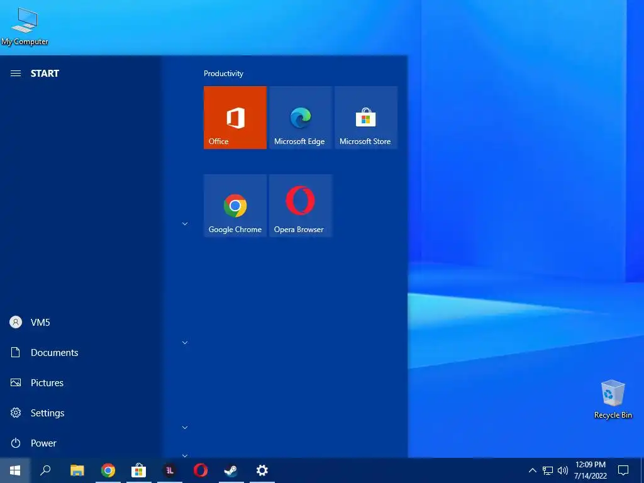Viewport: 644px width, 483px height.
Task: Open Steam from the taskbar
Action: click(x=231, y=470)
